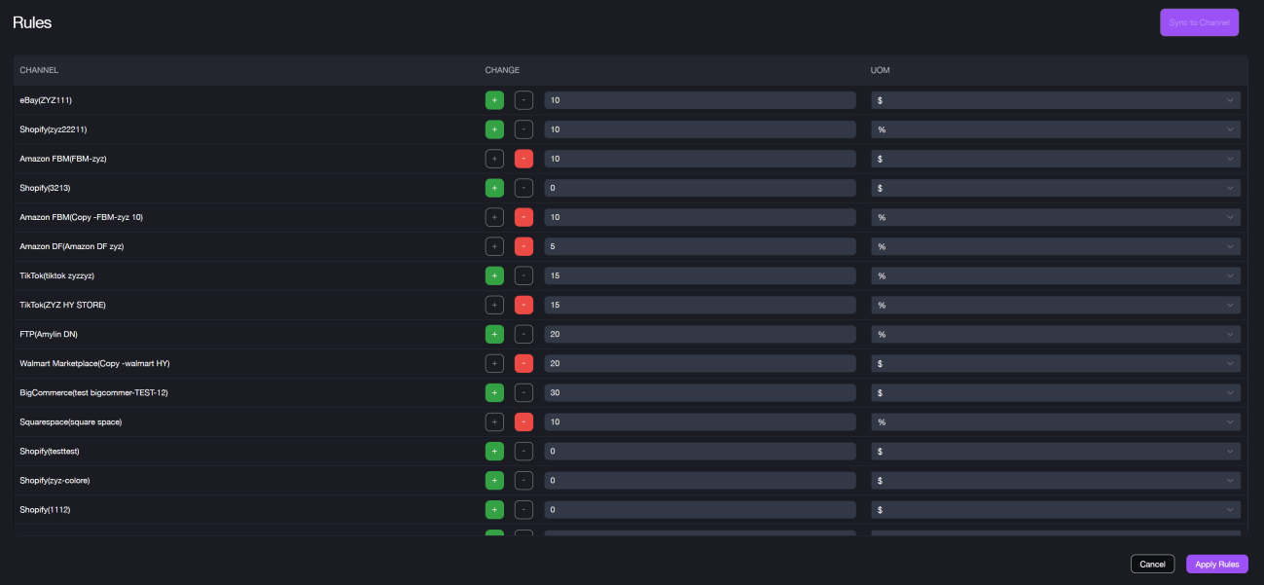The width and height of the screenshot is (1264, 585).
Task: Click the Sync to Channel button
Action: point(1199,22)
